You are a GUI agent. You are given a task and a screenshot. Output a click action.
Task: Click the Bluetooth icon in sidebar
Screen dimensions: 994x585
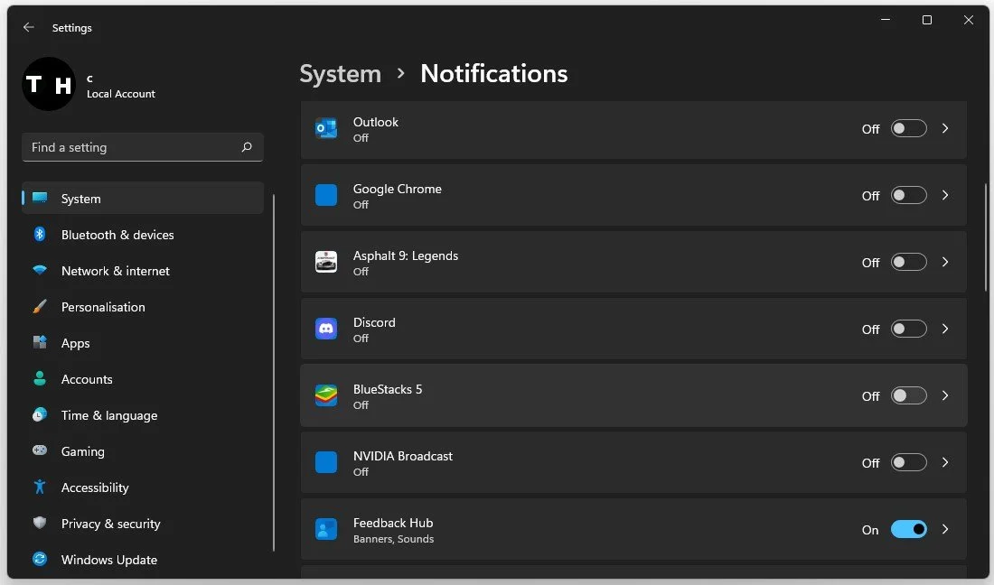point(39,234)
